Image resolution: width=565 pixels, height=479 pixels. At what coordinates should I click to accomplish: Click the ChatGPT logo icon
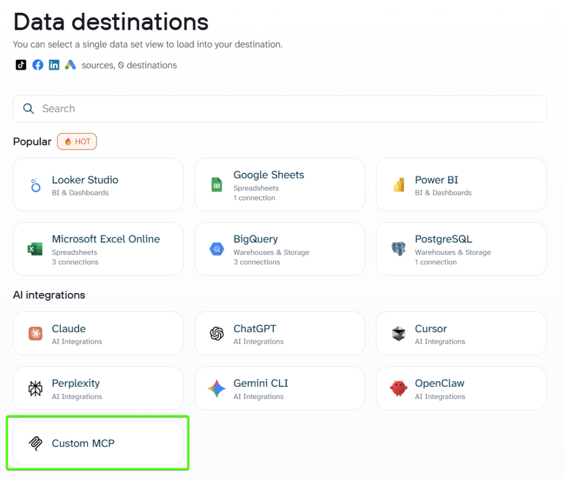click(x=216, y=333)
